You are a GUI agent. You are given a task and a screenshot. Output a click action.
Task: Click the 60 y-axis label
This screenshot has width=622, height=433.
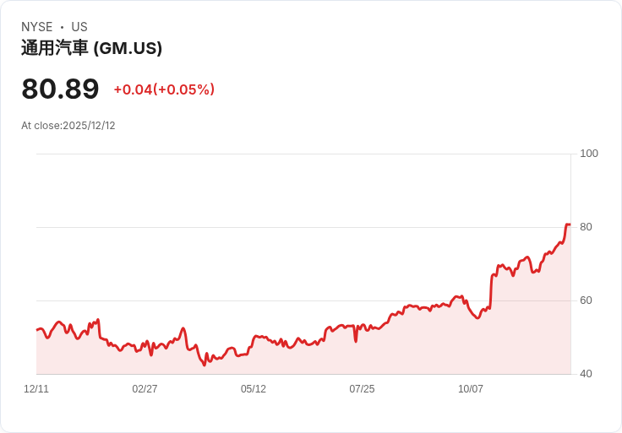[x=586, y=300]
